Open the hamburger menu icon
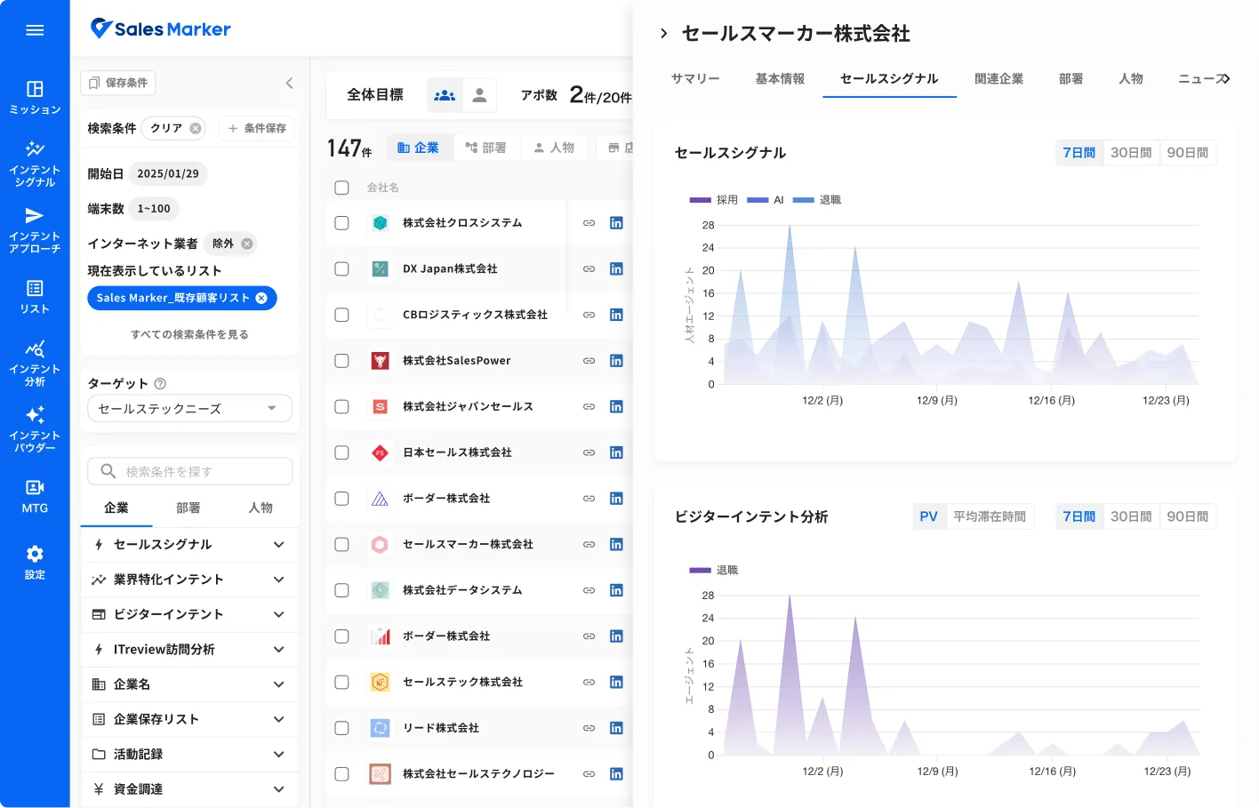Image resolution: width=1259 pixels, height=808 pixels. pos(35,30)
